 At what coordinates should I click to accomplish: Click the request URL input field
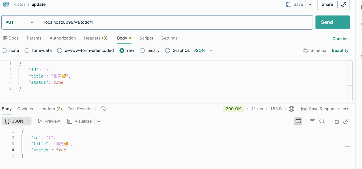click(x=176, y=22)
